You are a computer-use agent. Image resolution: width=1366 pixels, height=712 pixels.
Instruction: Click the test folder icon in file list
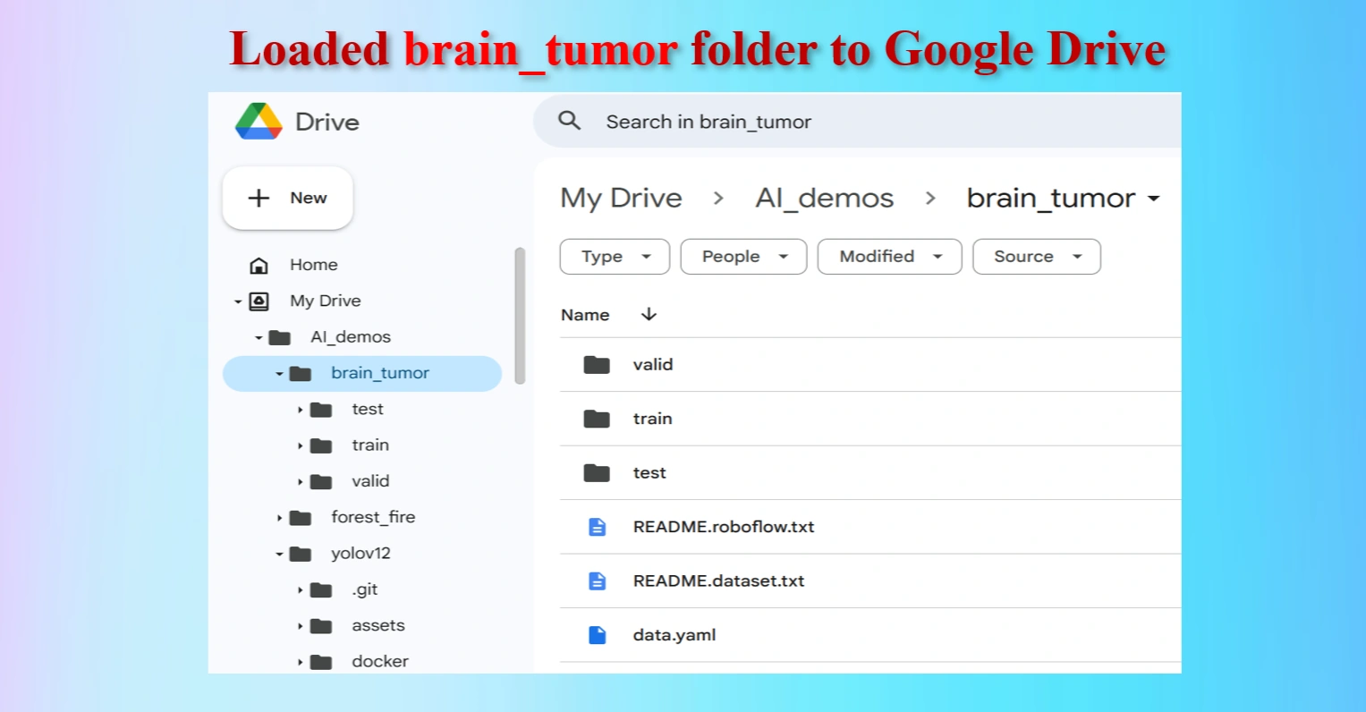tap(597, 472)
